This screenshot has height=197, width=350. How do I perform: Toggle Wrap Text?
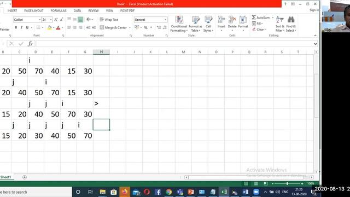(109, 20)
